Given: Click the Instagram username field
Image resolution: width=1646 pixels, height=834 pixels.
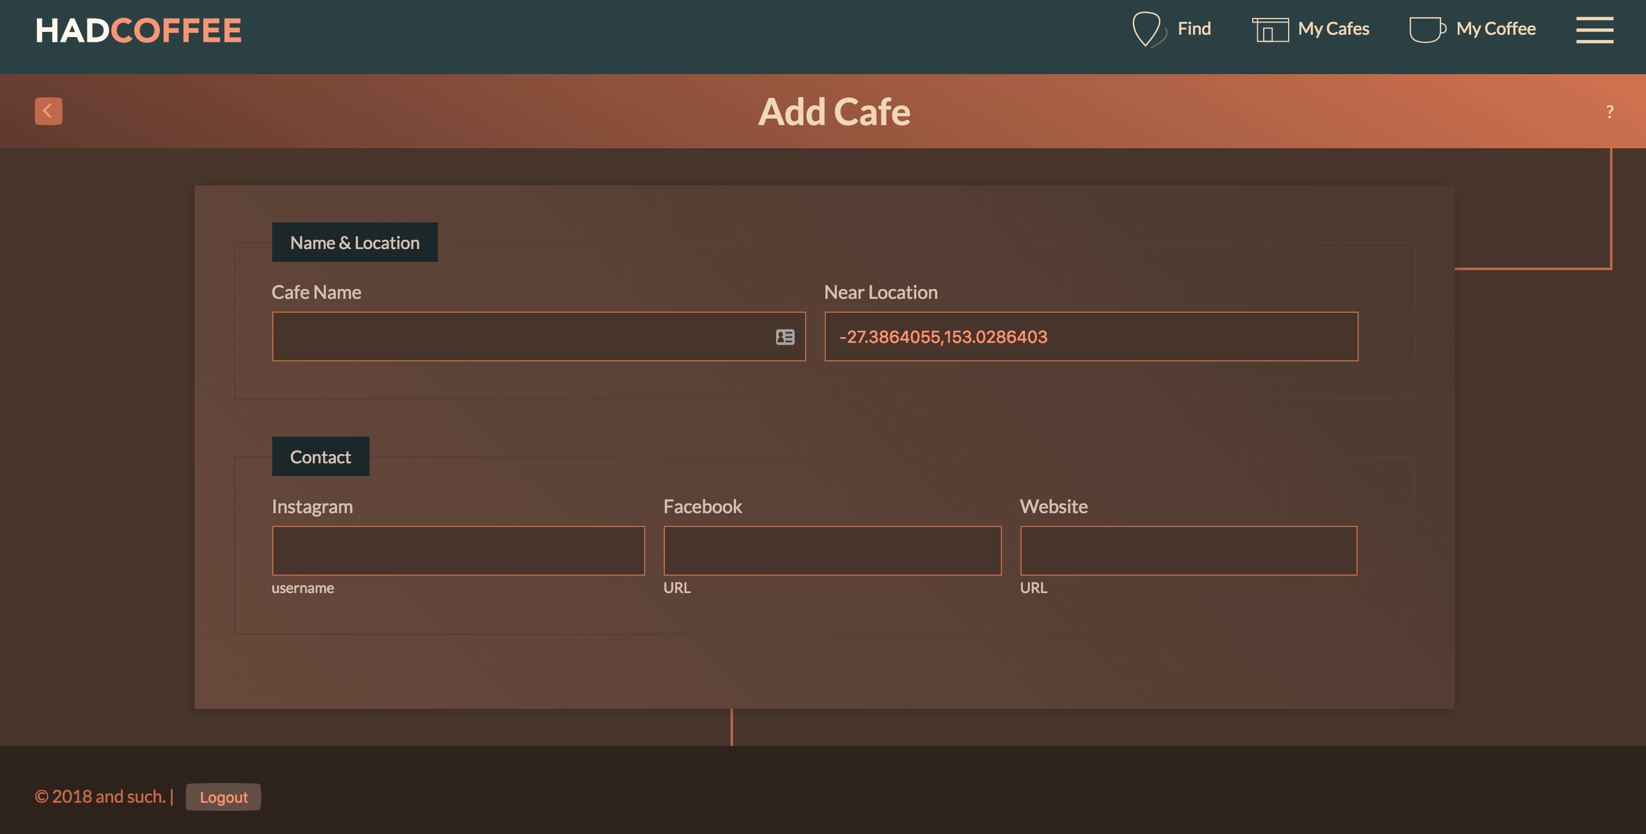Looking at the screenshot, I should [x=458, y=550].
